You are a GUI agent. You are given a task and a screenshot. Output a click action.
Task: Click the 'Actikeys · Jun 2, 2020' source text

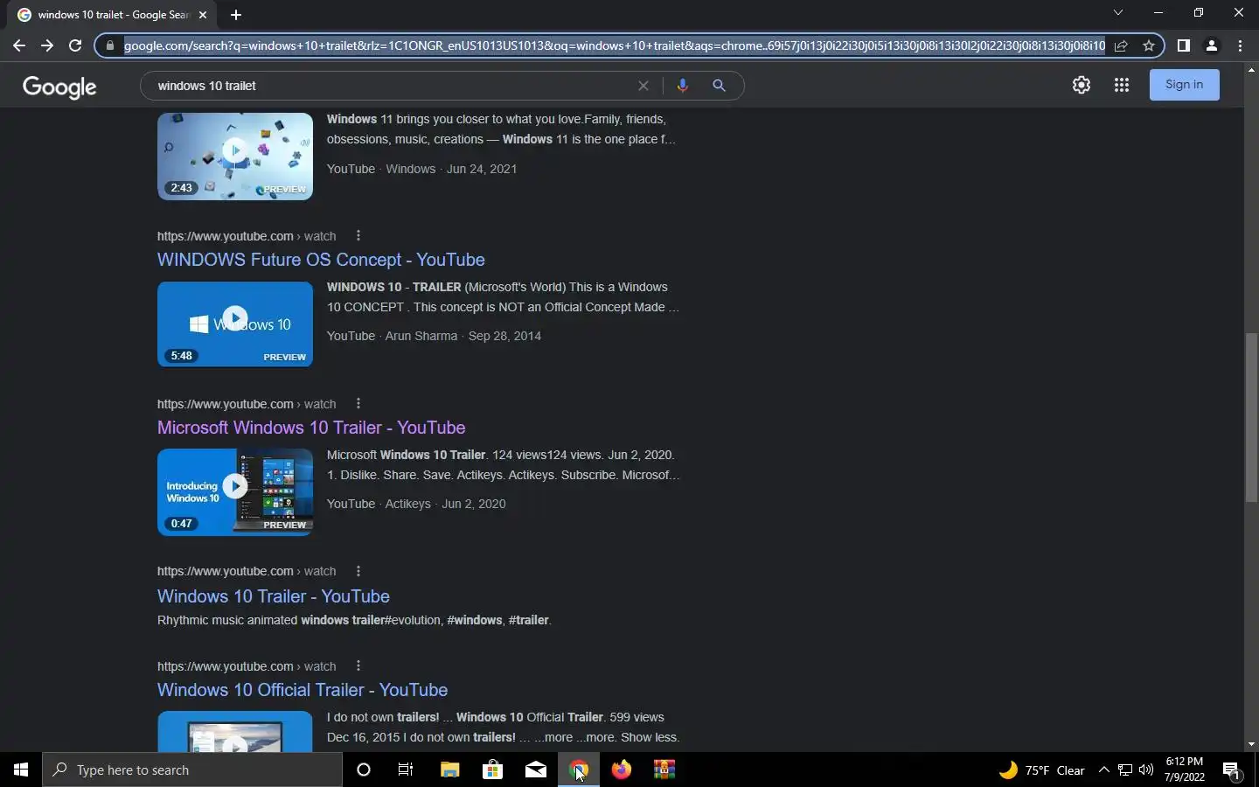(445, 504)
